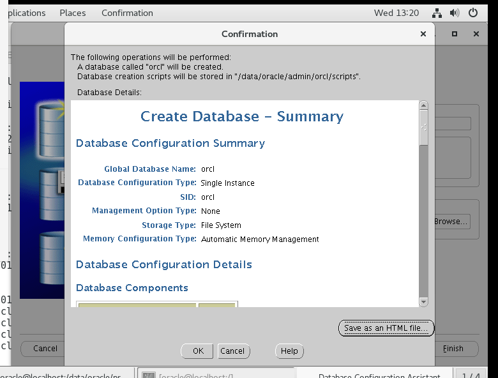Click the summary vertical scrollbar thumb

pyautogui.click(x=423, y=128)
